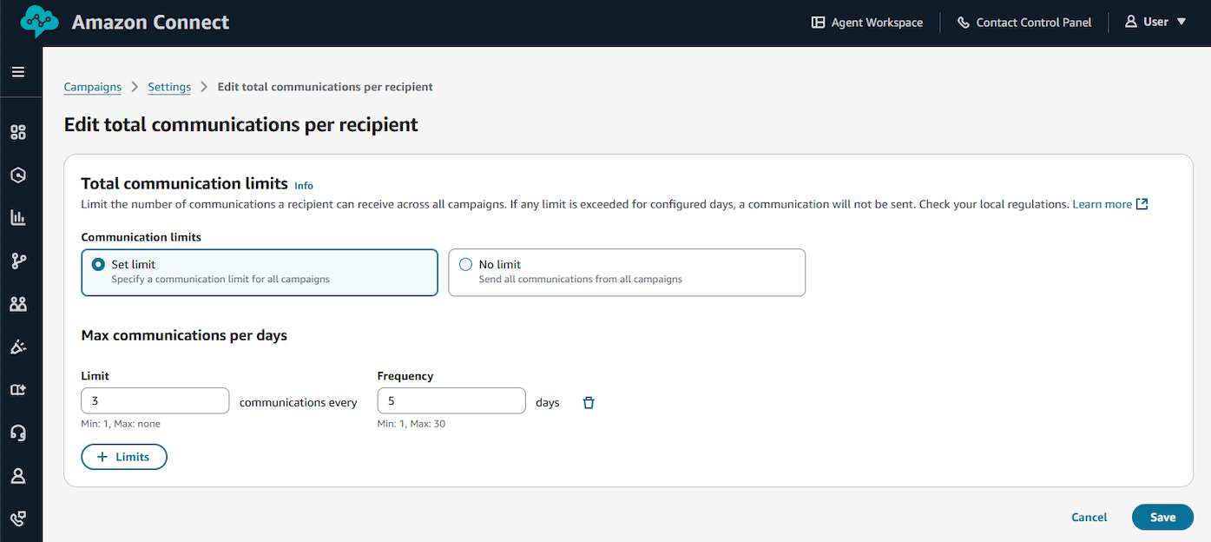Click the Amazon Connect cloud logo
Screen dimensions: 1211x542
pos(39,22)
